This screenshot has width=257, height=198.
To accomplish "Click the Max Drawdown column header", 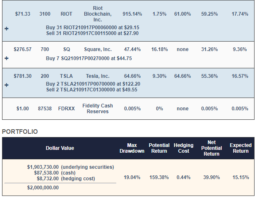I will (x=132, y=148).
